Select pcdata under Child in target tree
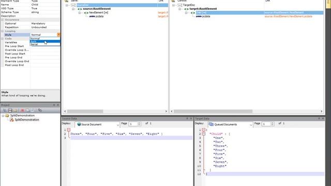 [206, 17]
